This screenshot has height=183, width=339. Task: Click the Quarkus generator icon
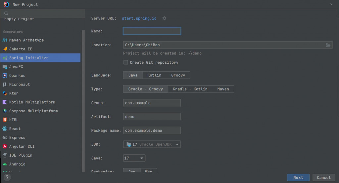click(x=5, y=76)
